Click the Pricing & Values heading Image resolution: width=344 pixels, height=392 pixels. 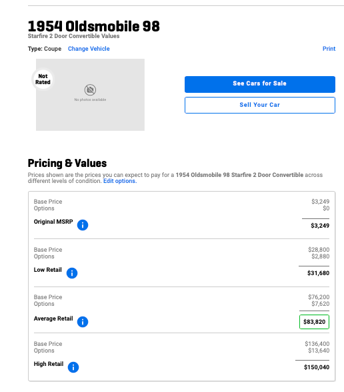(x=67, y=163)
